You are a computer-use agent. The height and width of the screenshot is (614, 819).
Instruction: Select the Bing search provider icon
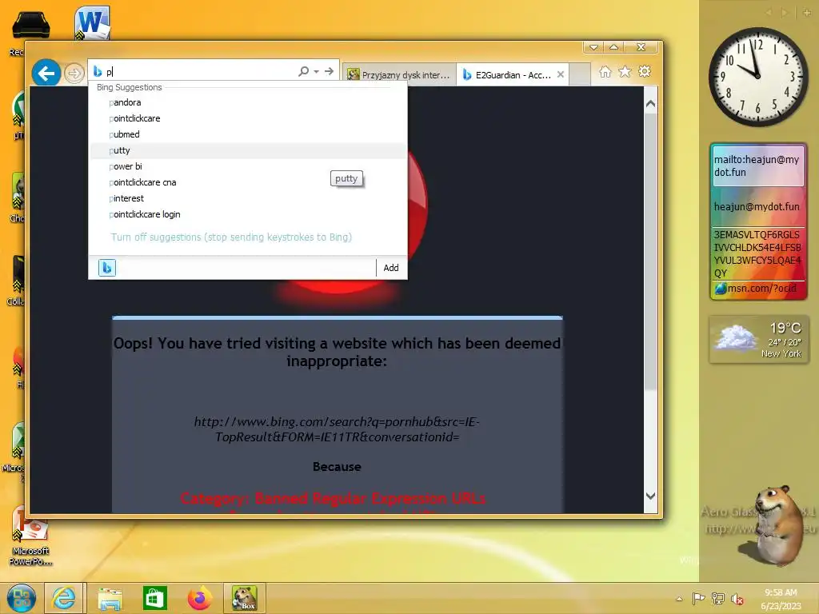[x=107, y=268]
